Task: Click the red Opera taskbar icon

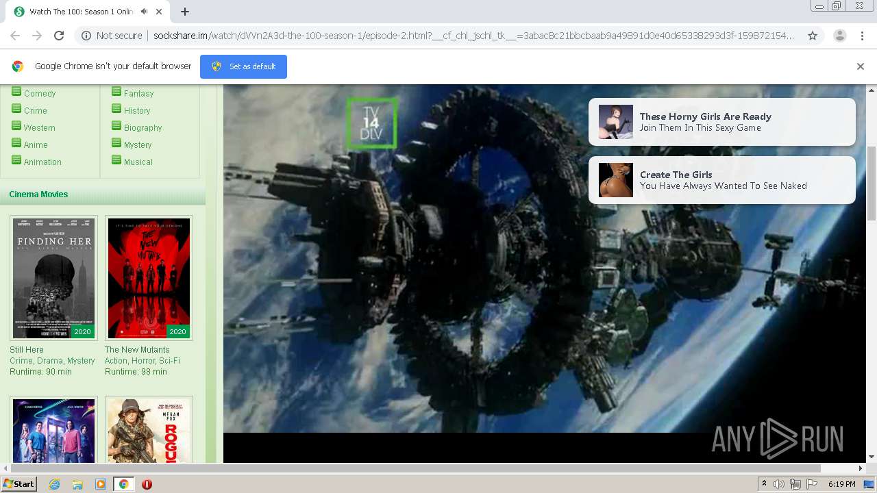Action: tap(147, 484)
